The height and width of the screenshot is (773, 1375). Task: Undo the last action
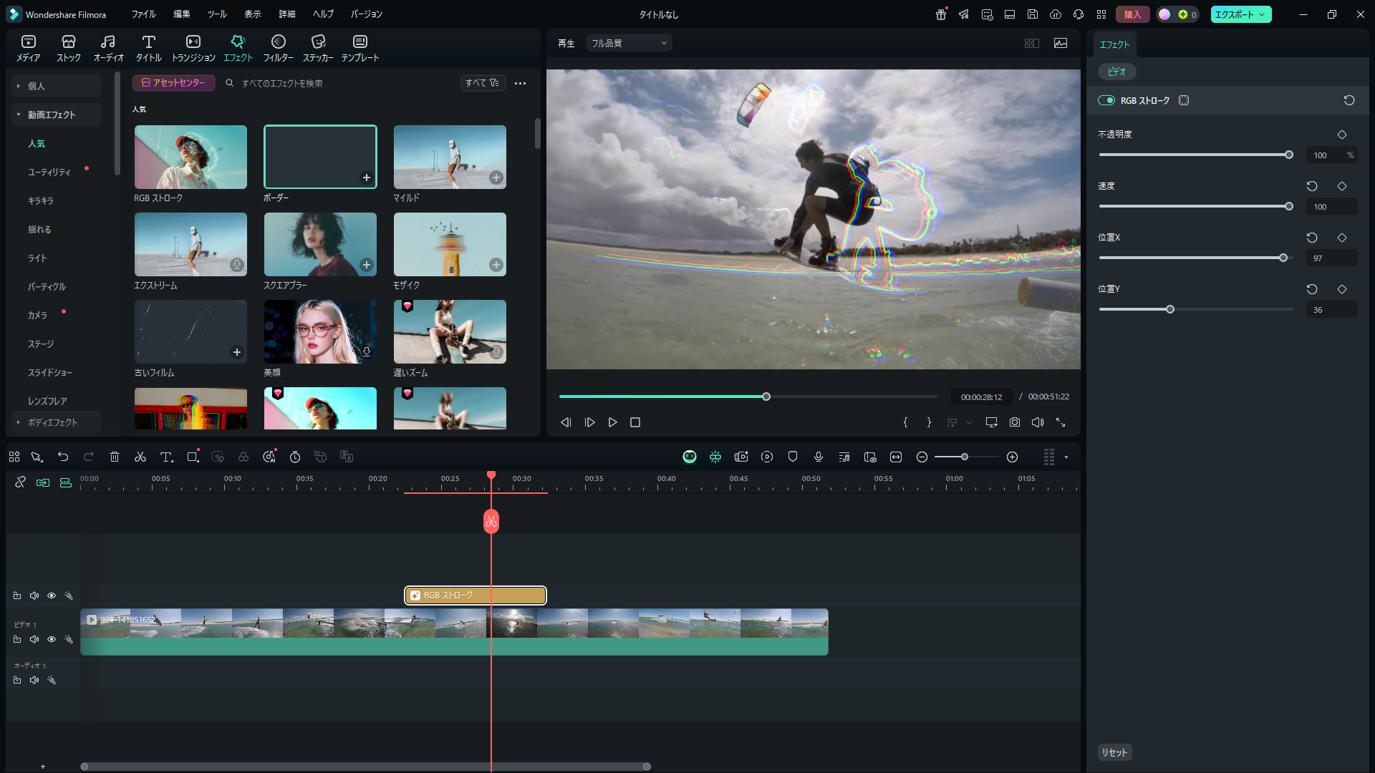coord(63,457)
